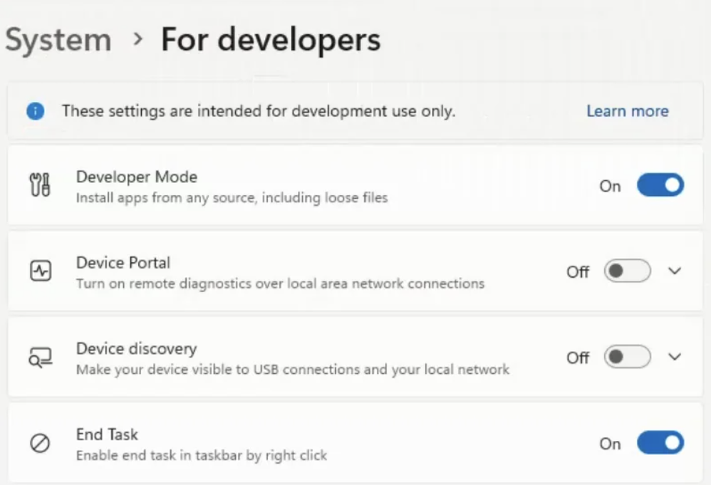Expand the Device Portal options chevron
This screenshot has width=711, height=485.
click(x=675, y=271)
